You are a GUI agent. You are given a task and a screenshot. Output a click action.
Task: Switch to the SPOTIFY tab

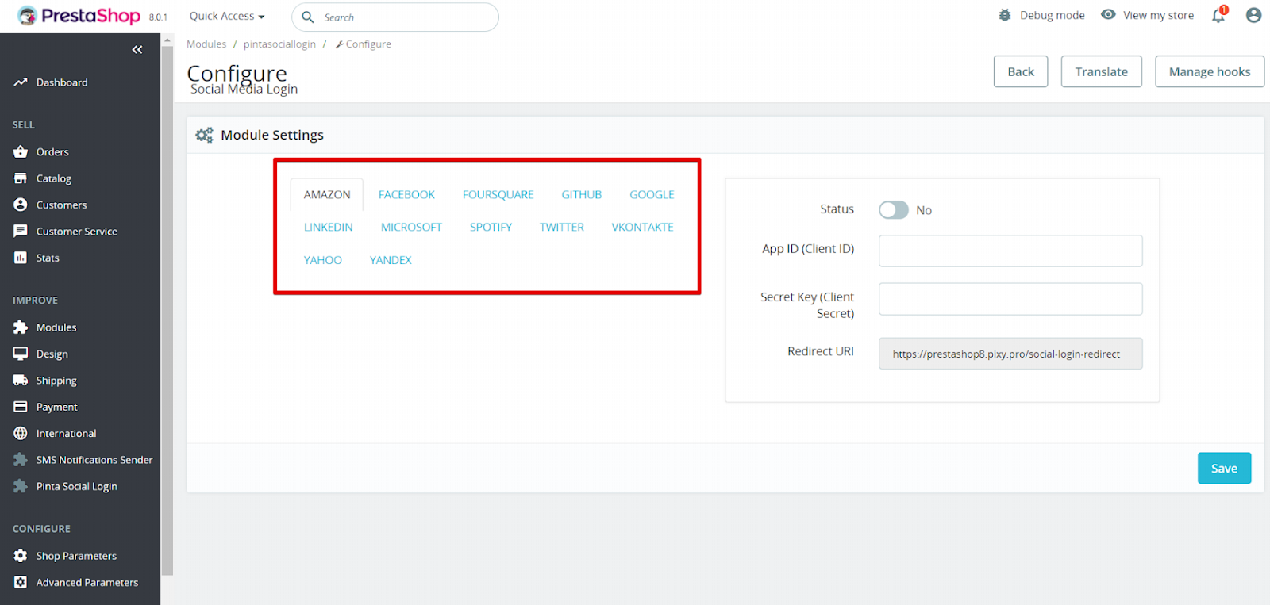[x=491, y=228]
